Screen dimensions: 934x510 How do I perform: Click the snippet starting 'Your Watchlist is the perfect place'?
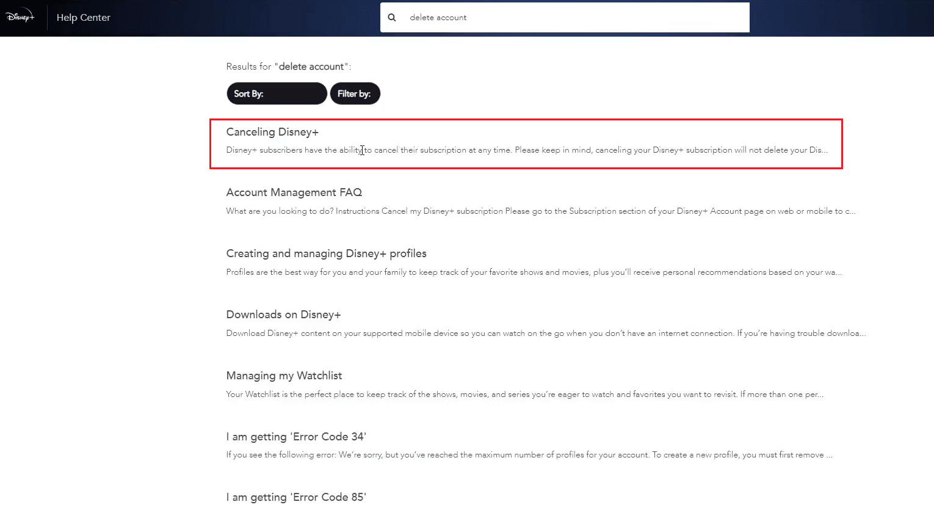(x=525, y=395)
